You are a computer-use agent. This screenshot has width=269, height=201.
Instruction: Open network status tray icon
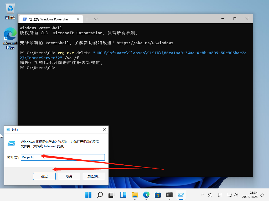(230, 195)
